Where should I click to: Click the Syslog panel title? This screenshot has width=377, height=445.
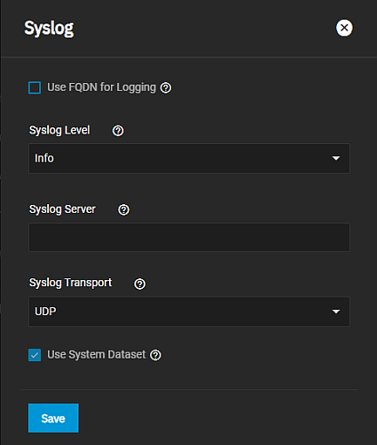[49, 29]
